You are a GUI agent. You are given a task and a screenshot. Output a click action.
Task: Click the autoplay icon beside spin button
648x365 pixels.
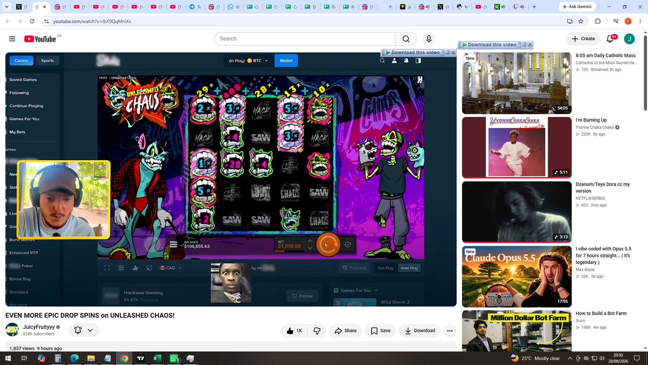tap(348, 244)
